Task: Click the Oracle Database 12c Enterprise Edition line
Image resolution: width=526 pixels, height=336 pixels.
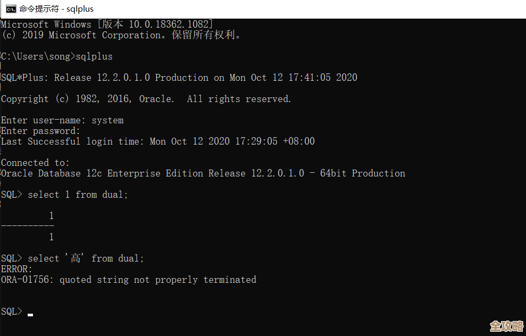Action: point(203,173)
